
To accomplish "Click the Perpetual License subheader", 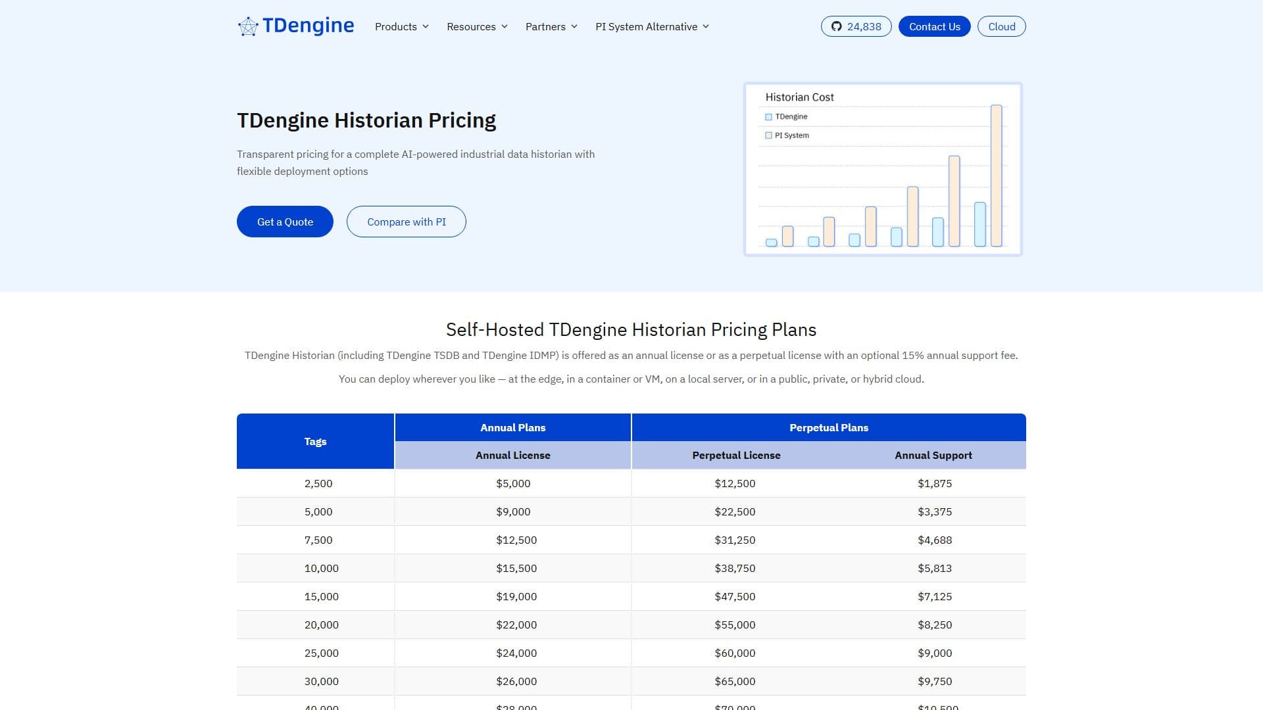I will click(736, 455).
